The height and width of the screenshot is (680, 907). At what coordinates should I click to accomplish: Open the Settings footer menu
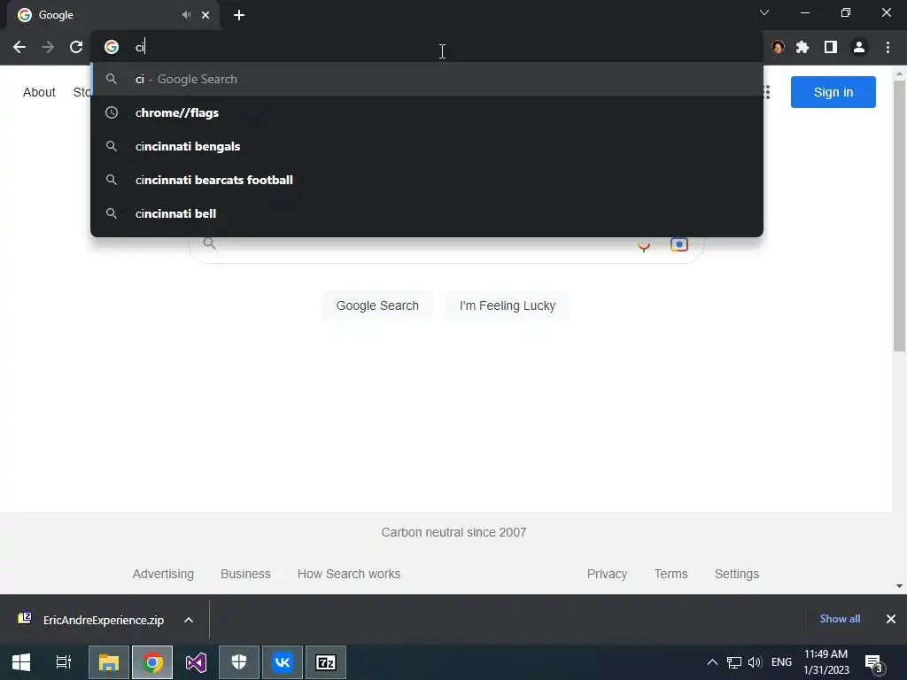(736, 574)
